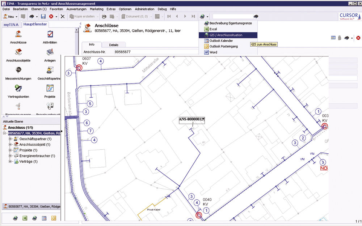Expand the Geschäftspartner (1) tree node
362x226 pixels.
coord(10,139)
